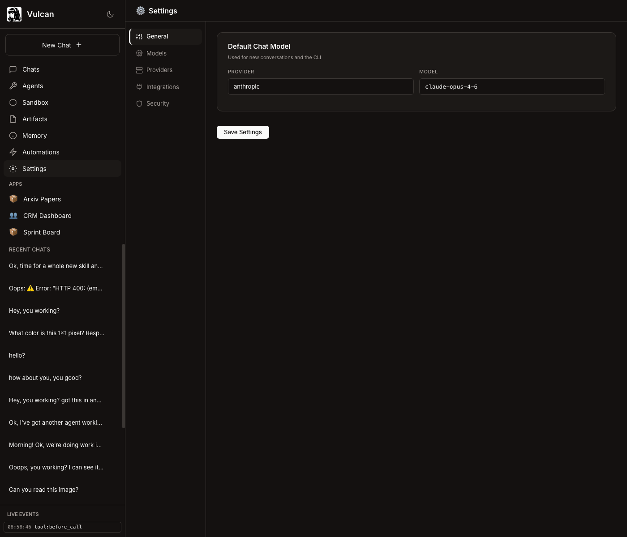Toggle dark mode moon icon
627x537 pixels.
(x=110, y=14)
